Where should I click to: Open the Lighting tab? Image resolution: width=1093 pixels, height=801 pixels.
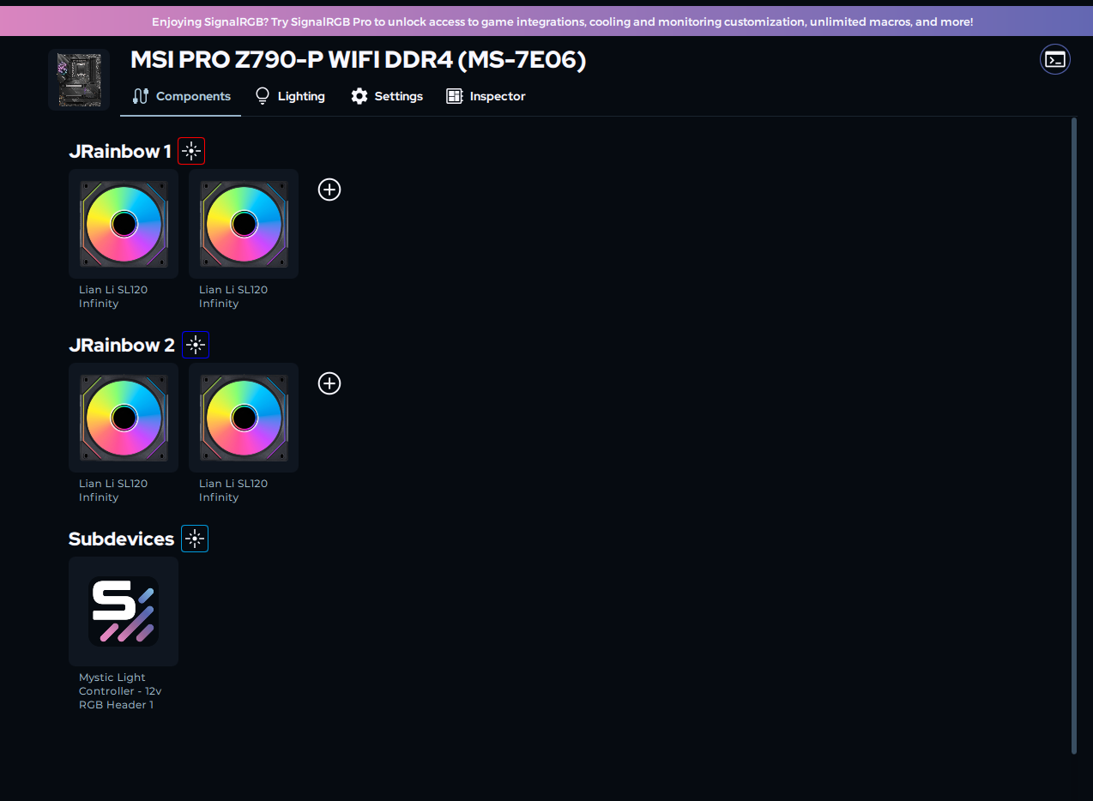click(x=290, y=96)
